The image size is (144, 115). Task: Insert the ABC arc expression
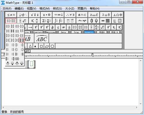42,38
